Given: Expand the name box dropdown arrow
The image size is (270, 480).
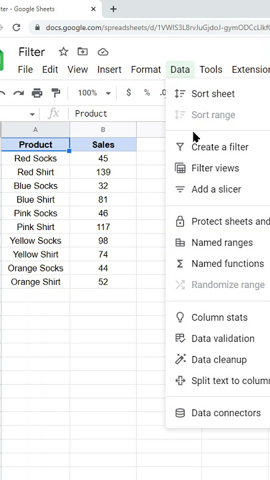Looking at the screenshot, I should pos(32,115).
